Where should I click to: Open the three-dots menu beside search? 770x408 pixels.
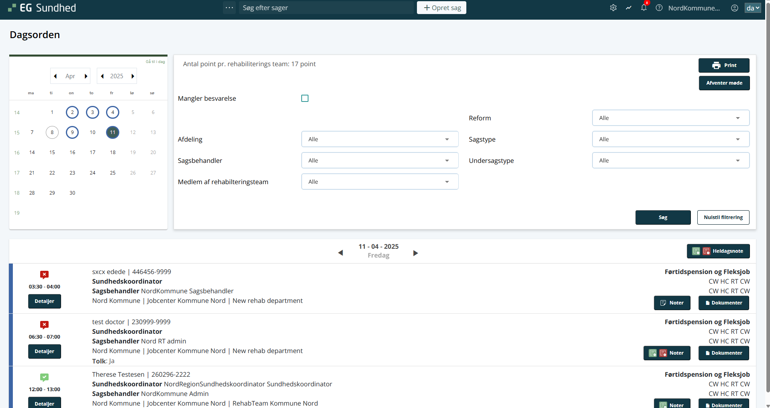229,8
